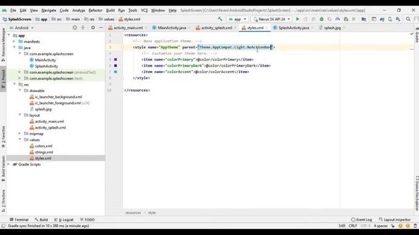Viewport: 419px width, 235px height.
Task: Select activity_splash.xml in layout folder
Action: click(x=50, y=127)
